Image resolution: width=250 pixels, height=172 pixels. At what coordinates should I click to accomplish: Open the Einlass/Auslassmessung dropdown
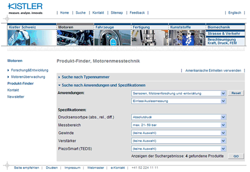(x=179, y=101)
